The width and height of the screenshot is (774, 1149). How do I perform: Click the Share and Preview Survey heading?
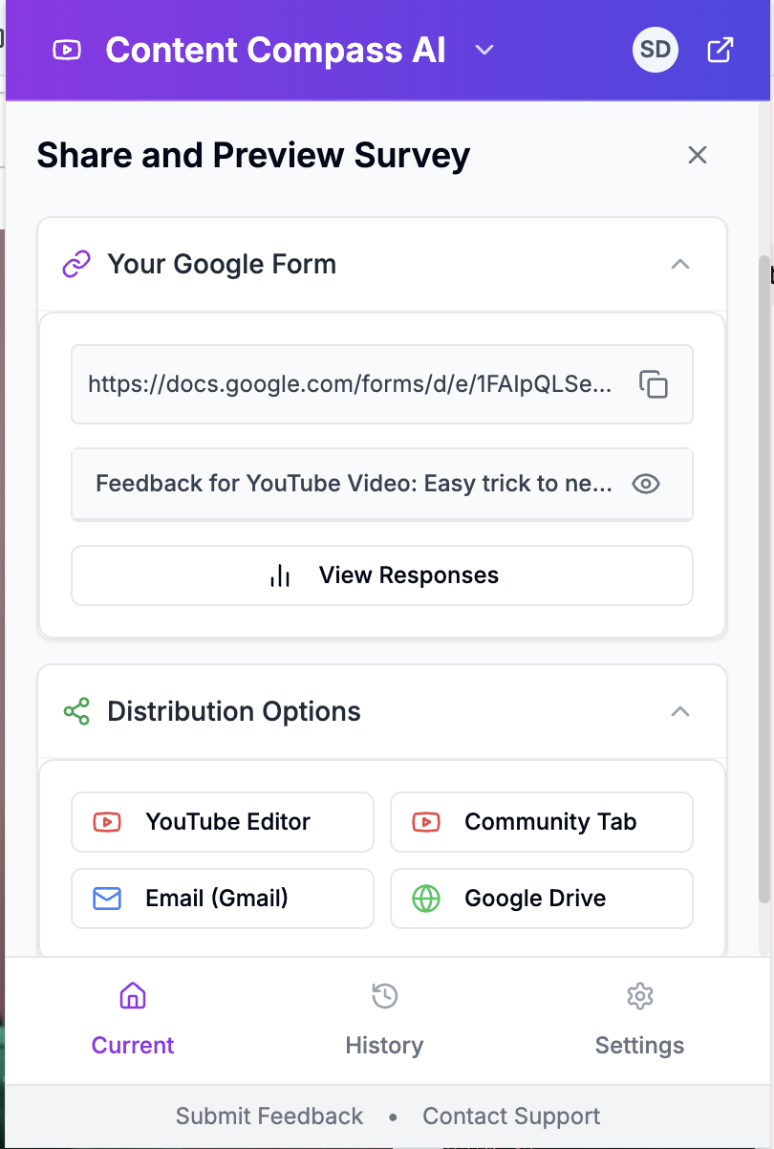coord(253,155)
